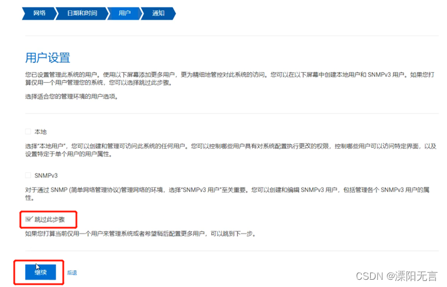Open the 日期和时间 wizard step

pos(82,13)
